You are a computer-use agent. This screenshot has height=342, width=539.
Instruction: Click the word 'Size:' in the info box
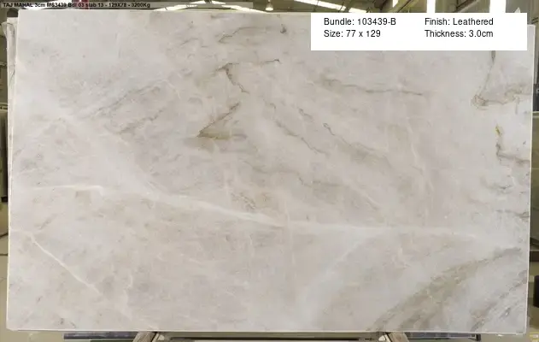point(332,33)
